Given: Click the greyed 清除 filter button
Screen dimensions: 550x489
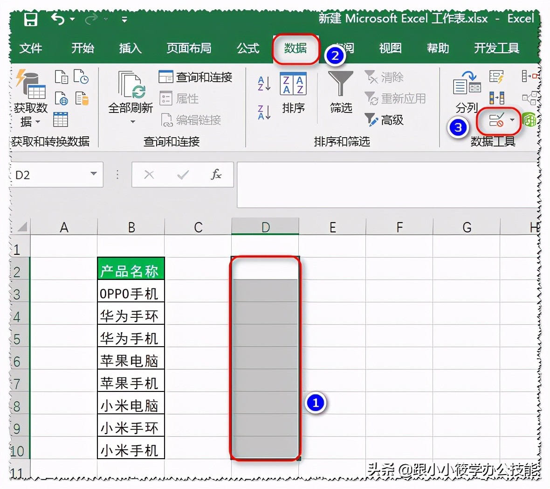Looking at the screenshot, I should point(384,77).
